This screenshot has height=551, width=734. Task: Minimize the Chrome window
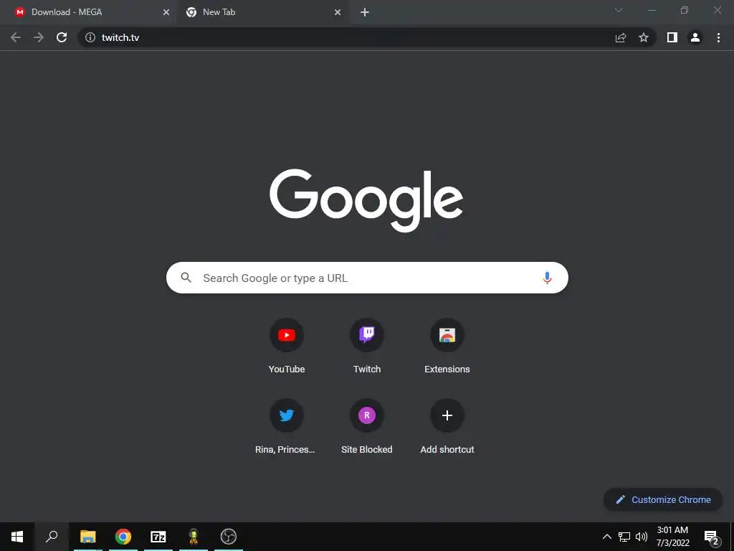pyautogui.click(x=652, y=10)
